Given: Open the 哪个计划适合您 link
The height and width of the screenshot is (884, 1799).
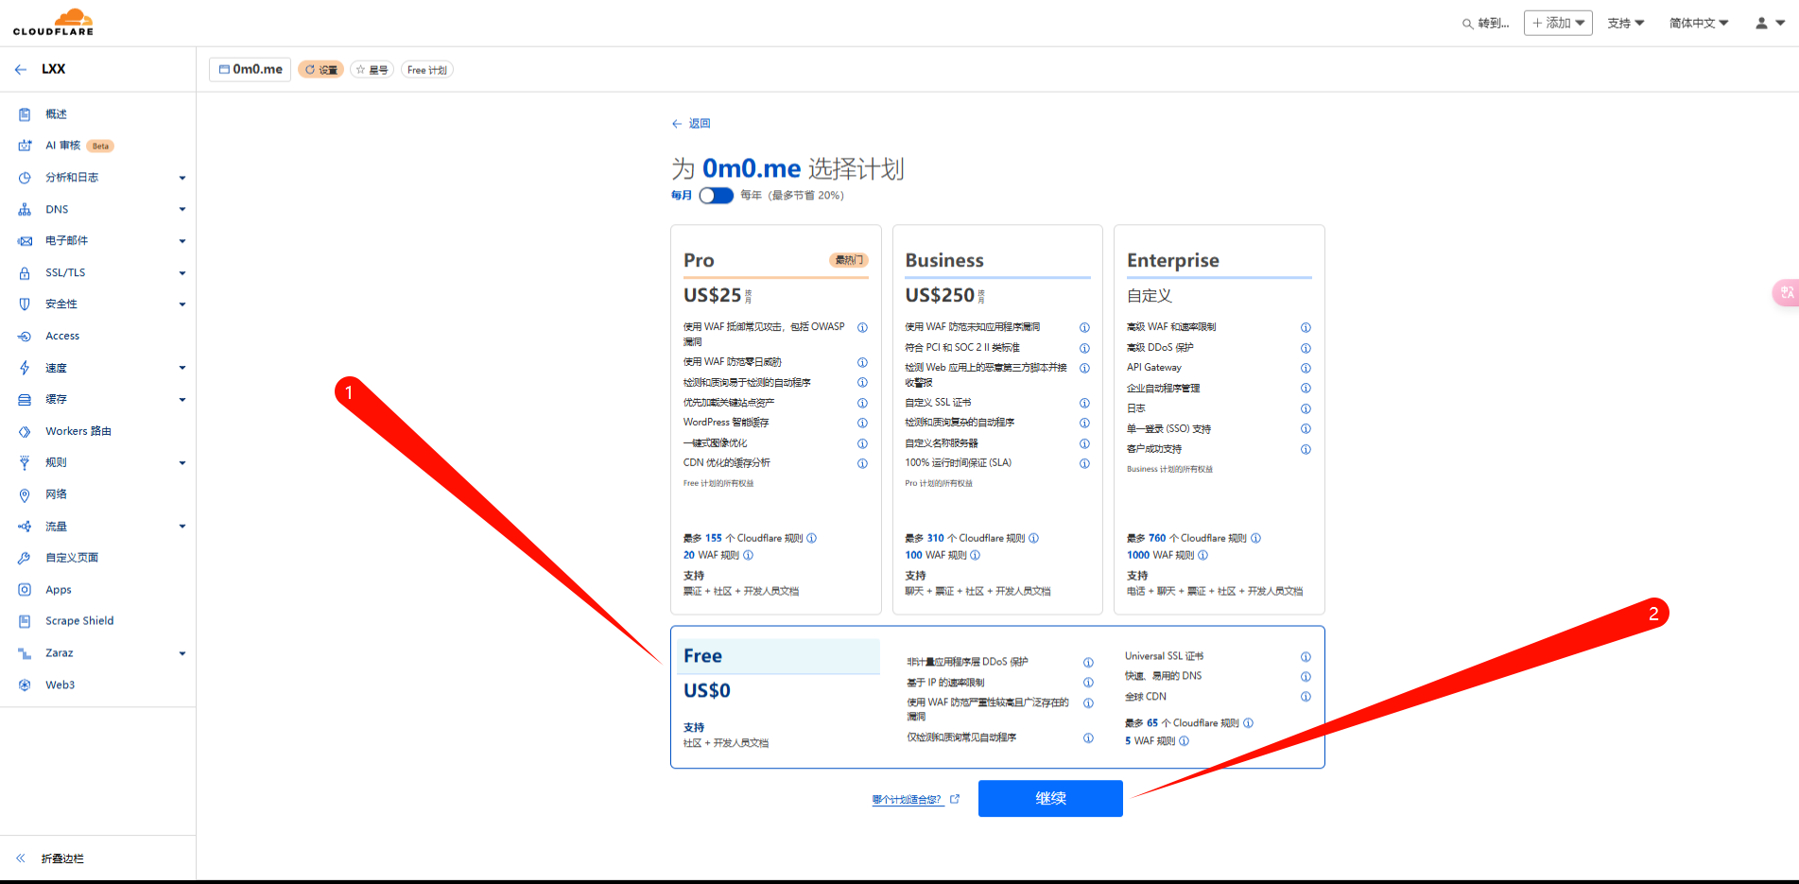Looking at the screenshot, I should pos(907,800).
